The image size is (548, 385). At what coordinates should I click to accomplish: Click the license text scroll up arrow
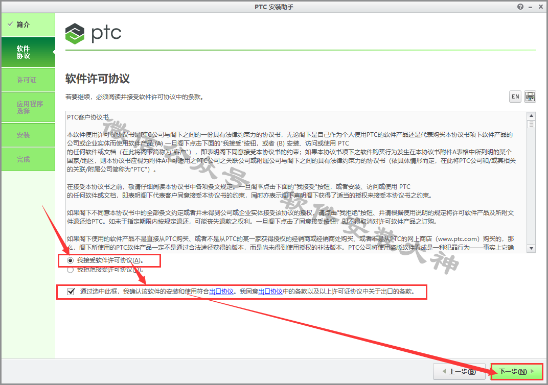tap(531, 116)
